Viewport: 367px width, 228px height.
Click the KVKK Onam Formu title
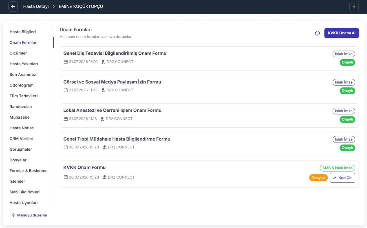tap(85, 167)
